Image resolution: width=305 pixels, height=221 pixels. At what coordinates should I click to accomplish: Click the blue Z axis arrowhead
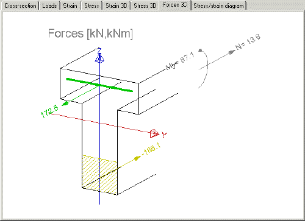pos(99,58)
